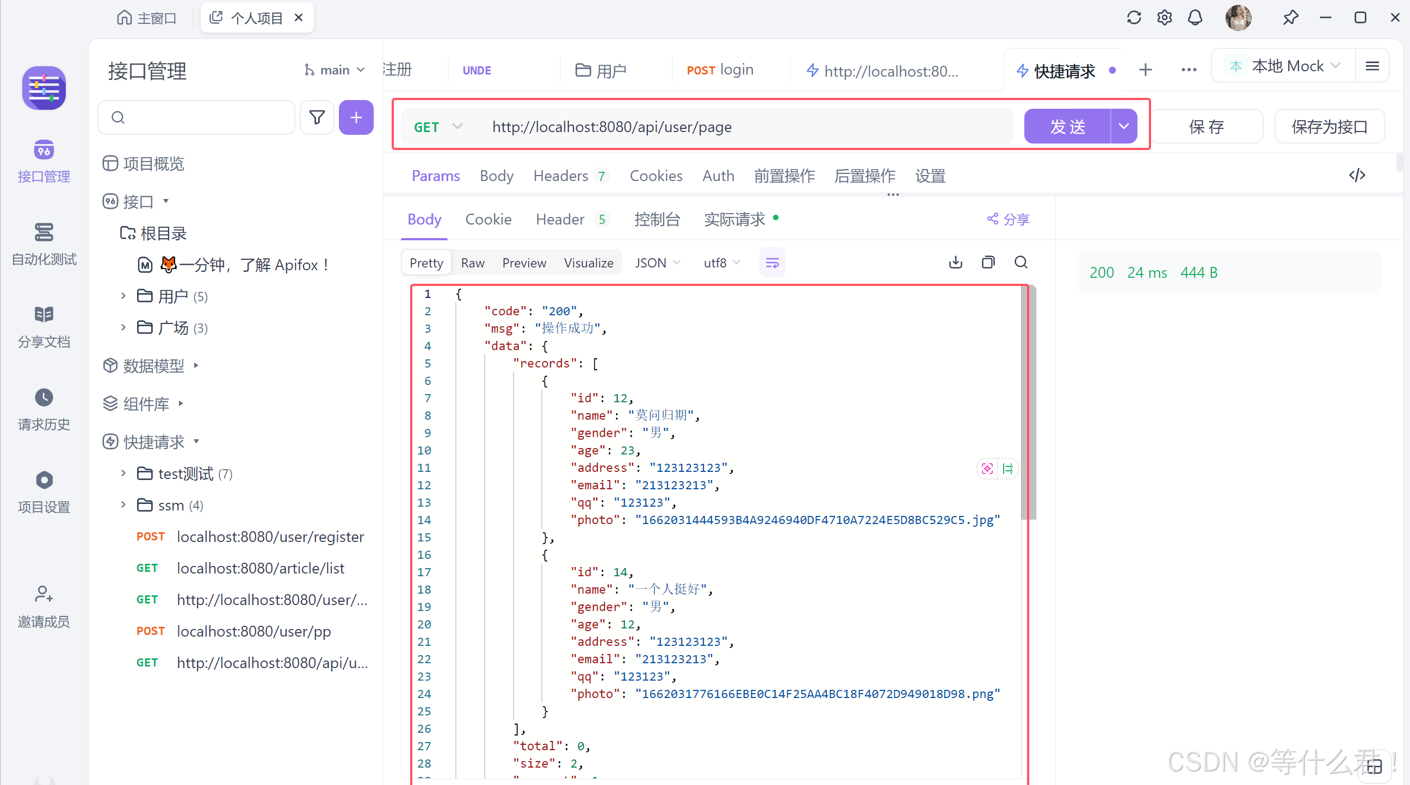Open notification bell

[1195, 18]
